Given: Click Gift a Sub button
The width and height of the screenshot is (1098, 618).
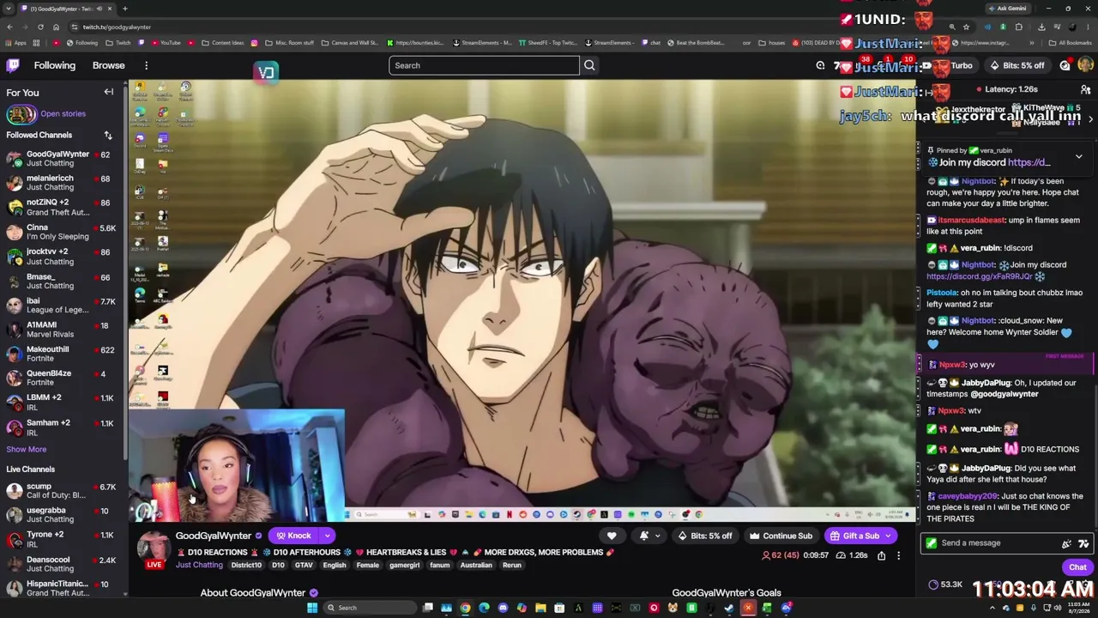Looking at the screenshot, I should (x=854, y=536).
